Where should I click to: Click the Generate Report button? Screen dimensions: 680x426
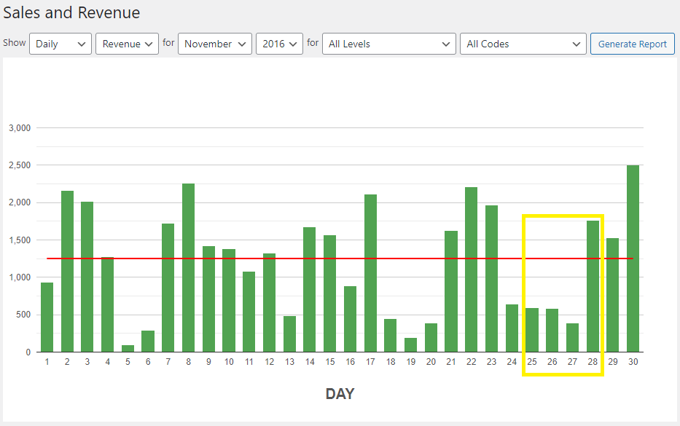(632, 44)
